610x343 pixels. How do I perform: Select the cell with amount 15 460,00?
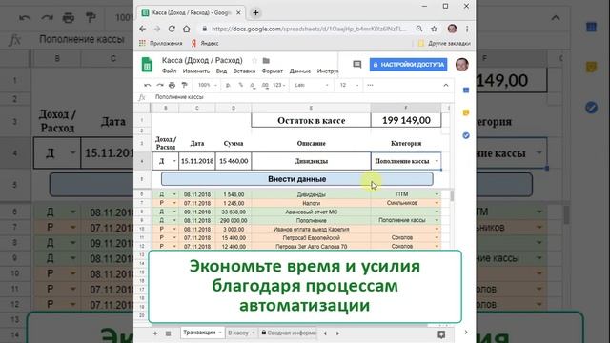[x=234, y=161]
